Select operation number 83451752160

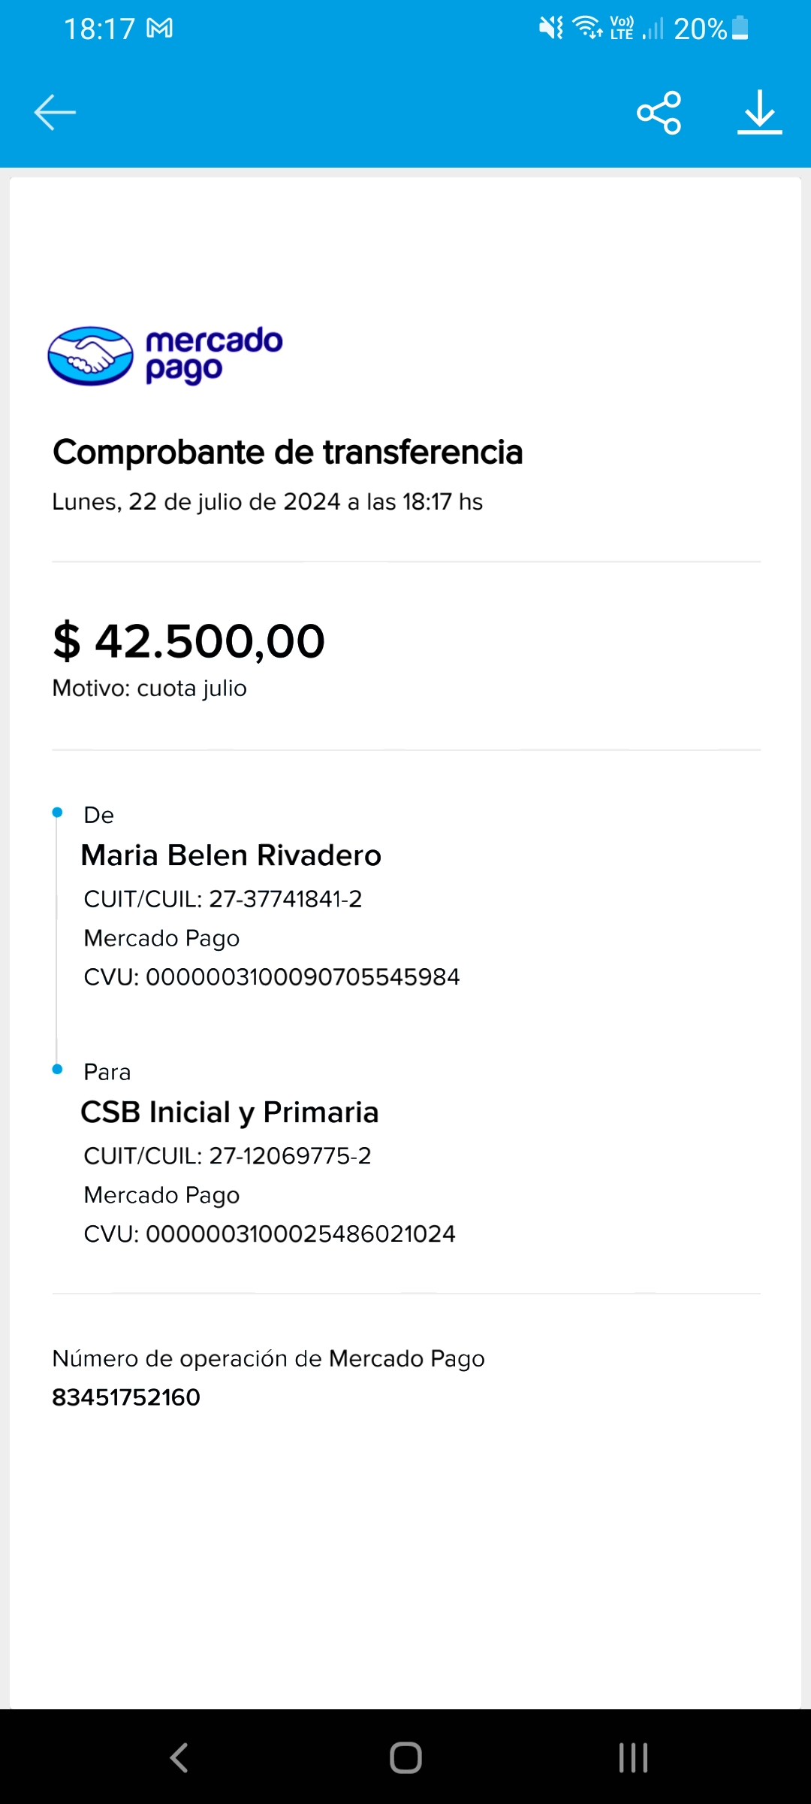(126, 1397)
